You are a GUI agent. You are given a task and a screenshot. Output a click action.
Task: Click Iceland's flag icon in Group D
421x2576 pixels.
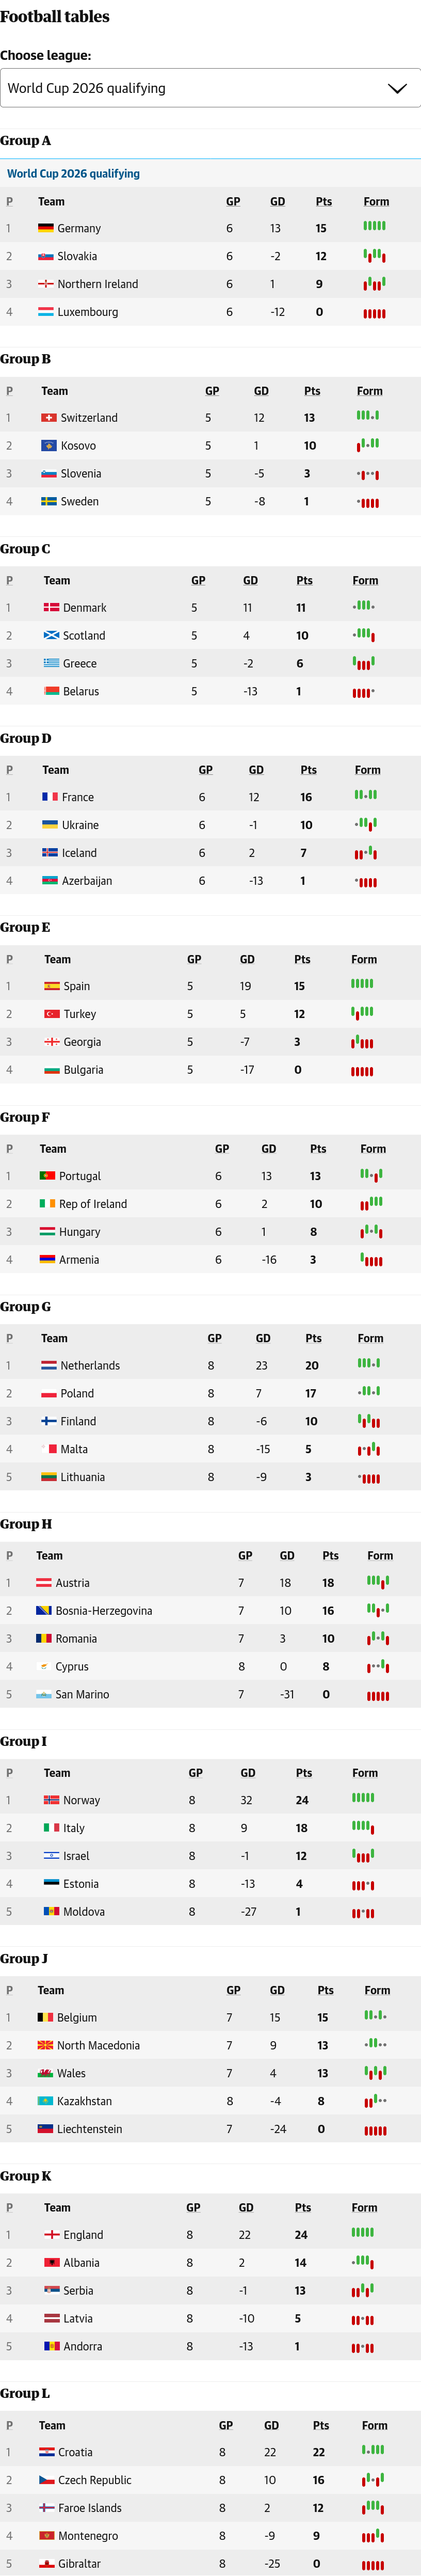click(49, 852)
